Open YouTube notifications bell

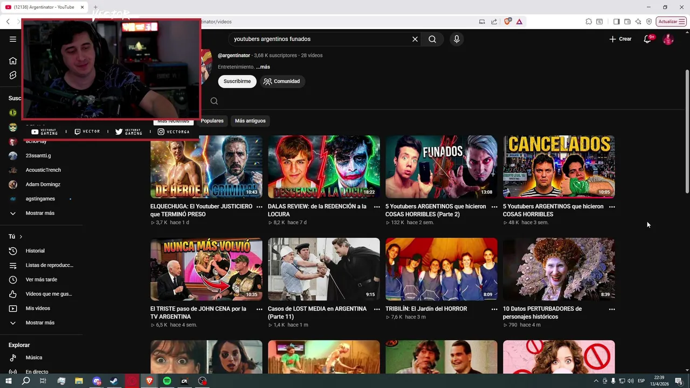[x=648, y=39]
